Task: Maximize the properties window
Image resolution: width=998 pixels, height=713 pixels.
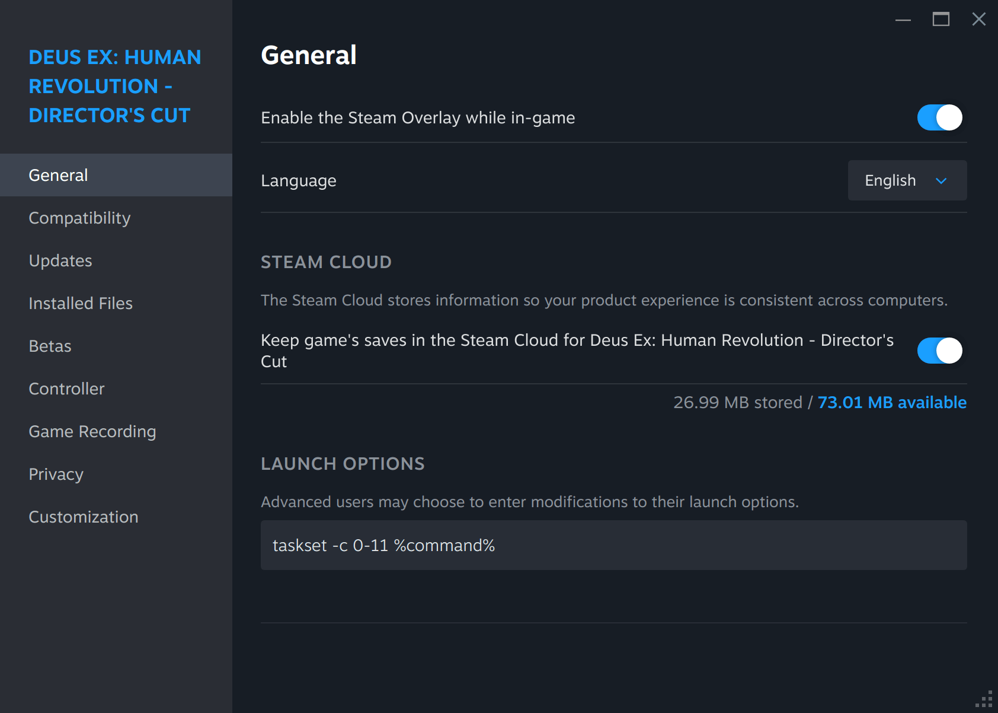Action: click(941, 20)
